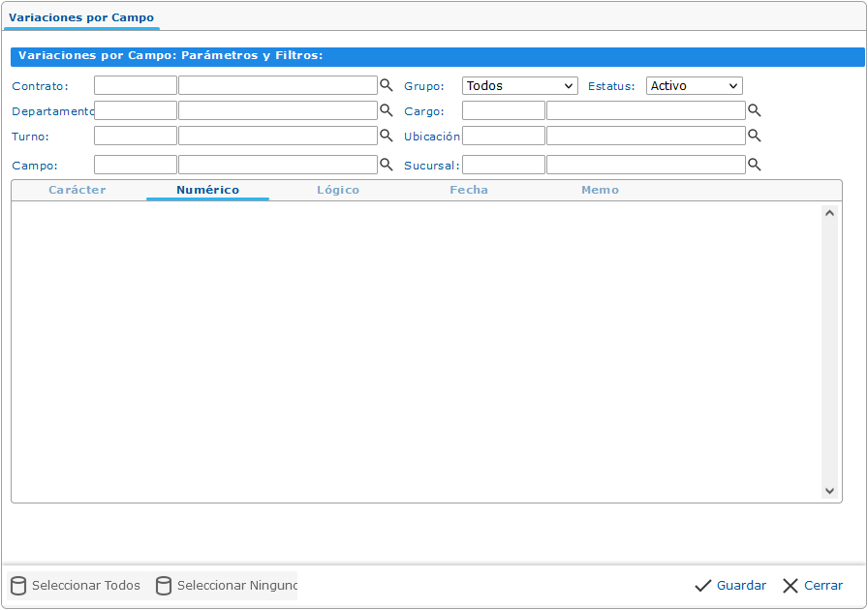The width and height of the screenshot is (868, 610).
Task: Open the Departamento lookup magnifier
Action: pyautogui.click(x=386, y=110)
